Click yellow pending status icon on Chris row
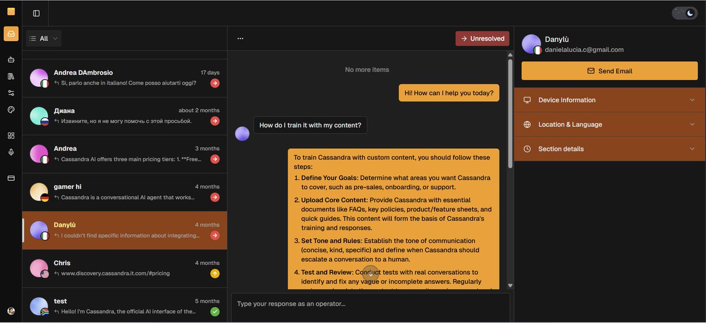The height and width of the screenshot is (323, 706). 215,274
